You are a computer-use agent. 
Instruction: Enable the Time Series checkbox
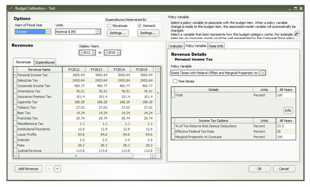(175, 81)
